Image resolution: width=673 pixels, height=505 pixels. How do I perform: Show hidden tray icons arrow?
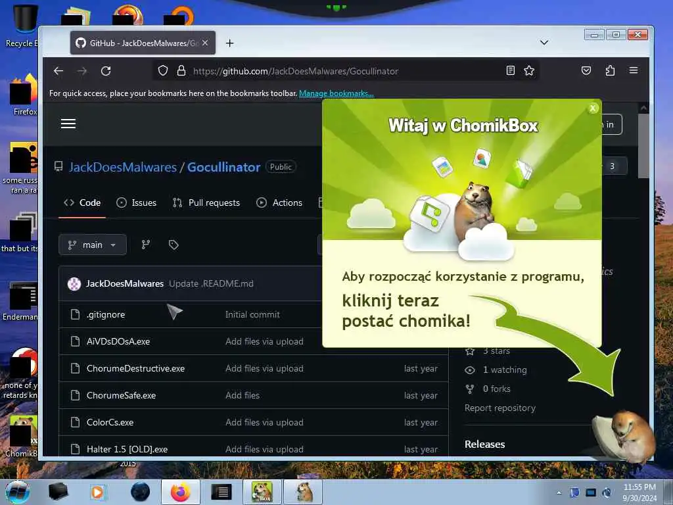coord(559,493)
